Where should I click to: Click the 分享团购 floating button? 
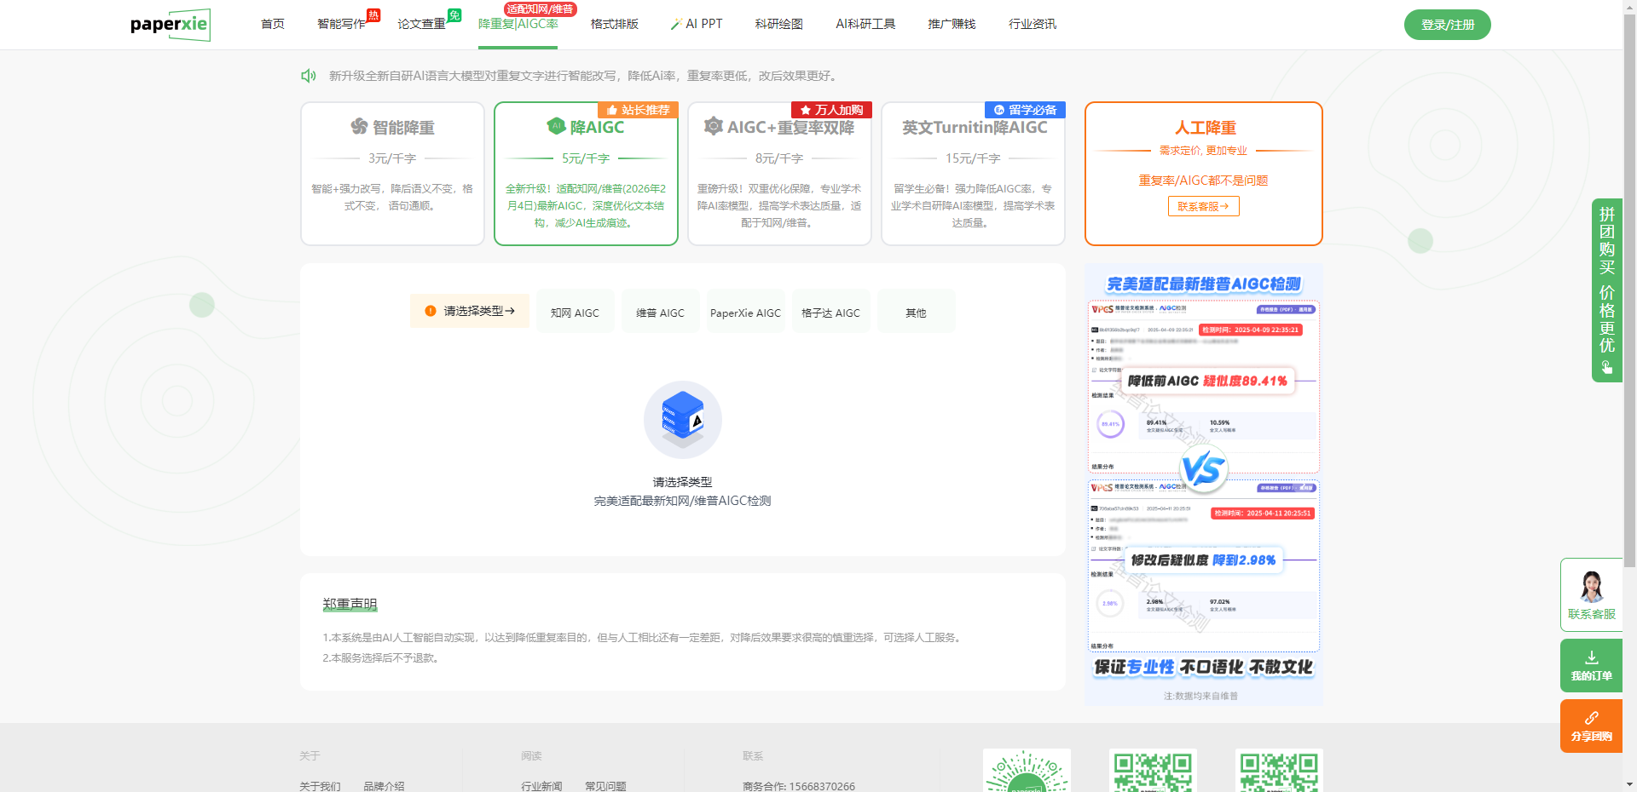[x=1591, y=726]
